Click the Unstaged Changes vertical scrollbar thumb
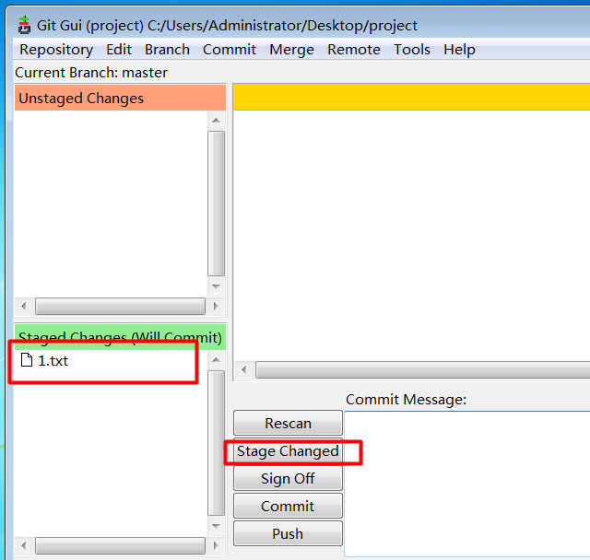The height and width of the screenshot is (560, 590). [216, 204]
